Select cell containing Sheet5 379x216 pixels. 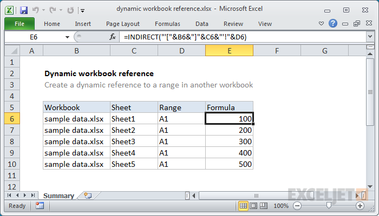134,164
